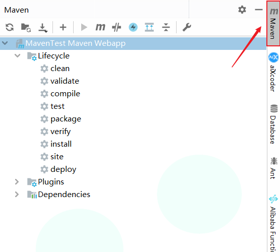280x252 pixels.
Task: Open the Alibaba Function side tab
Action: (273, 223)
